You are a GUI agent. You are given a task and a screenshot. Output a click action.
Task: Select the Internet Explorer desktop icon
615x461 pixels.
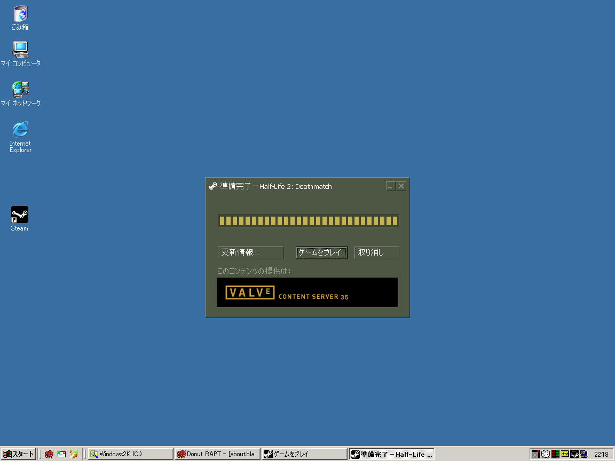20,137
